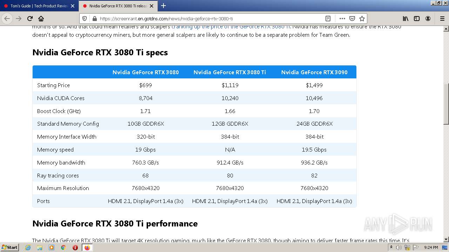Click 'Nvidia CUDA Cores' row label
449x252 pixels.
coord(61,98)
